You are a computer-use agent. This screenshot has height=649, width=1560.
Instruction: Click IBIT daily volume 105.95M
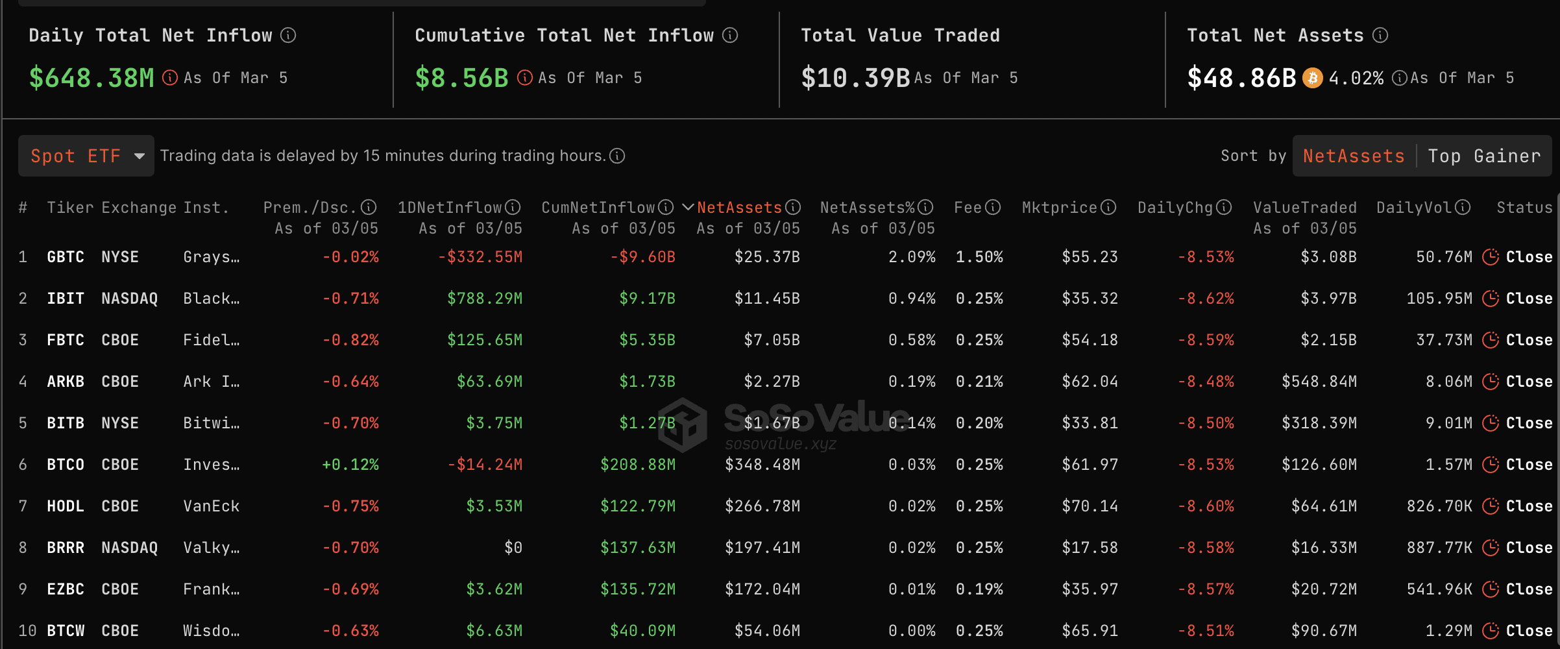tap(1439, 299)
